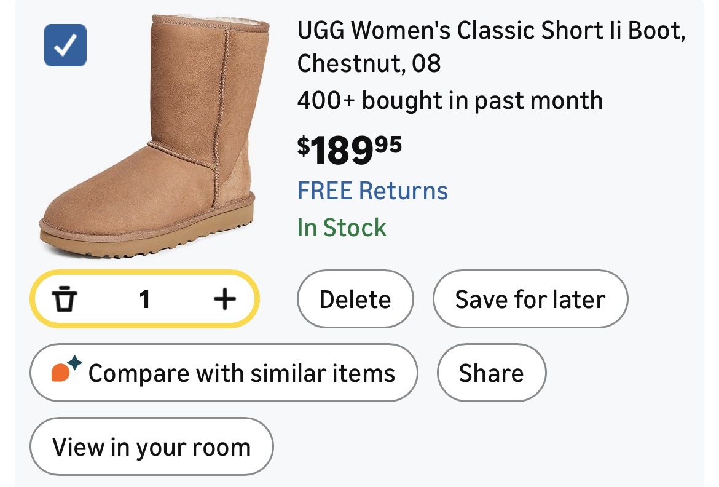Uncheck the UGG boot item checkbox
Screen dimensions: 719x487
click(x=65, y=45)
